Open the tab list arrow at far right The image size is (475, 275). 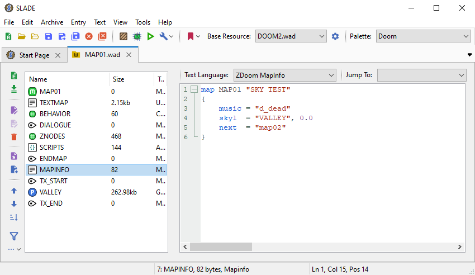469,55
